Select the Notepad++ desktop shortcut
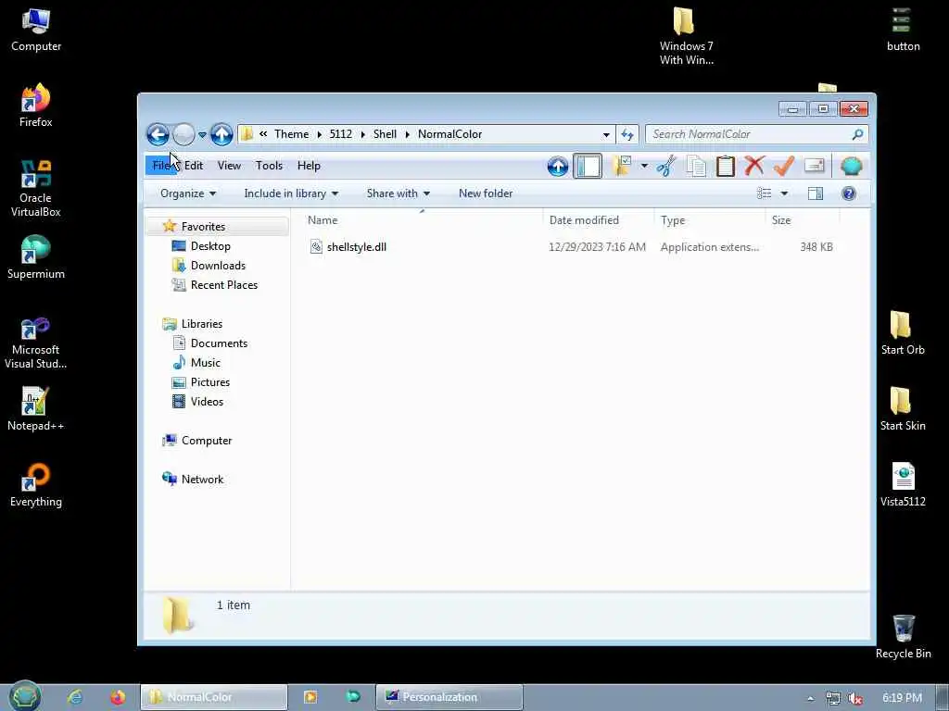The height and width of the screenshot is (711, 949). [x=36, y=409]
